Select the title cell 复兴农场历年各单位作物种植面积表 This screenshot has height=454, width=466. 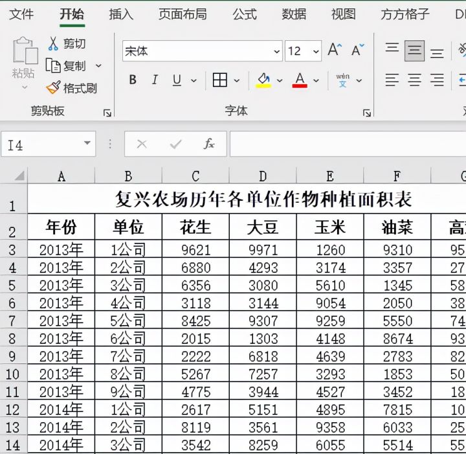click(x=263, y=199)
